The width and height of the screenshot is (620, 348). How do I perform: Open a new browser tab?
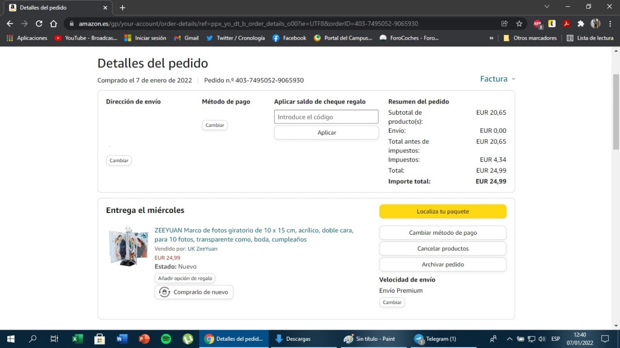123,8
